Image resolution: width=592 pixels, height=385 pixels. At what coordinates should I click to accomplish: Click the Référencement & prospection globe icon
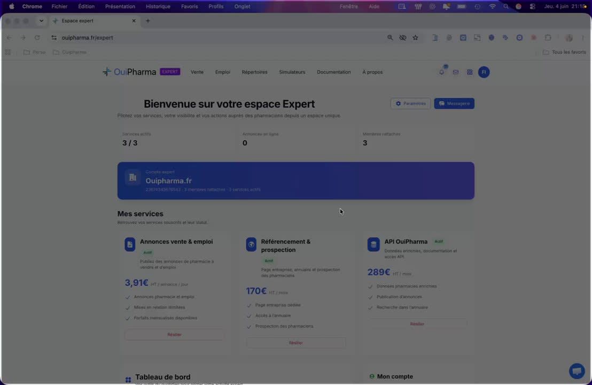point(251,244)
